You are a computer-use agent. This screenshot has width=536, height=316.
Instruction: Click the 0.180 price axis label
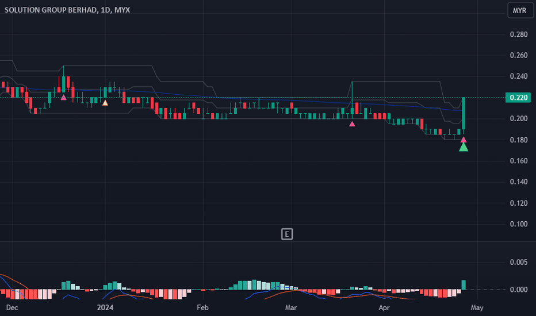(x=519, y=140)
